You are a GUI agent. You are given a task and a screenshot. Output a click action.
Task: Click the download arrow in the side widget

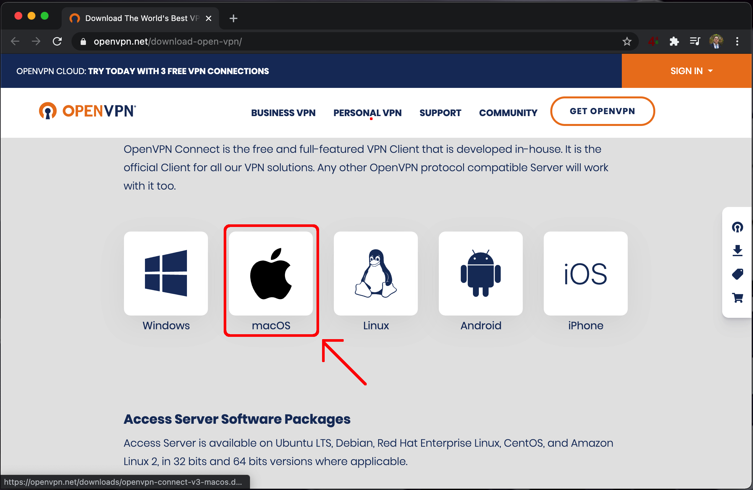pyautogui.click(x=738, y=251)
